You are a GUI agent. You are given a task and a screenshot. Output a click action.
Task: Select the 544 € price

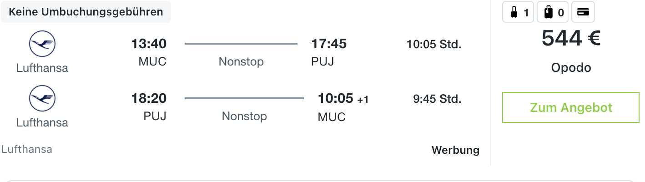[571, 38]
